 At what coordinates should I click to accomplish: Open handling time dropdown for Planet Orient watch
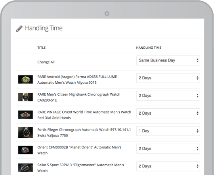point(168,148)
